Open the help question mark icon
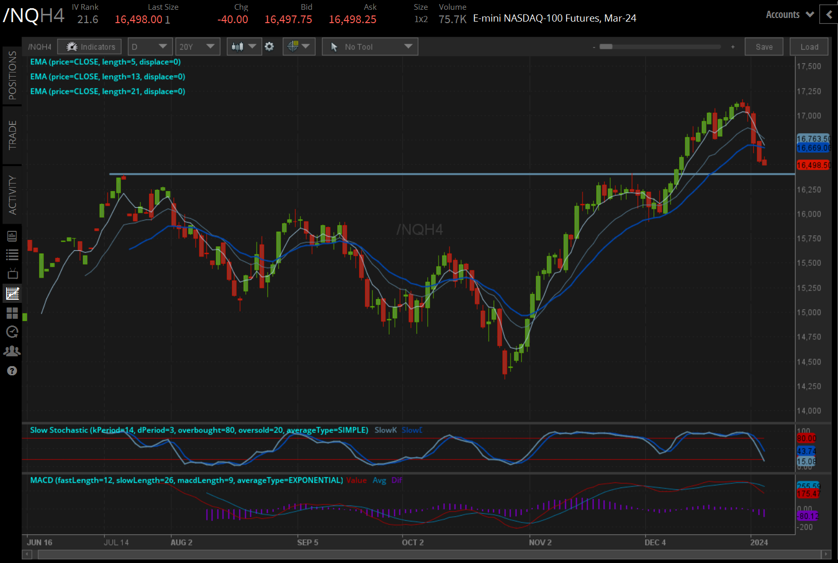The image size is (838, 563). (x=12, y=371)
